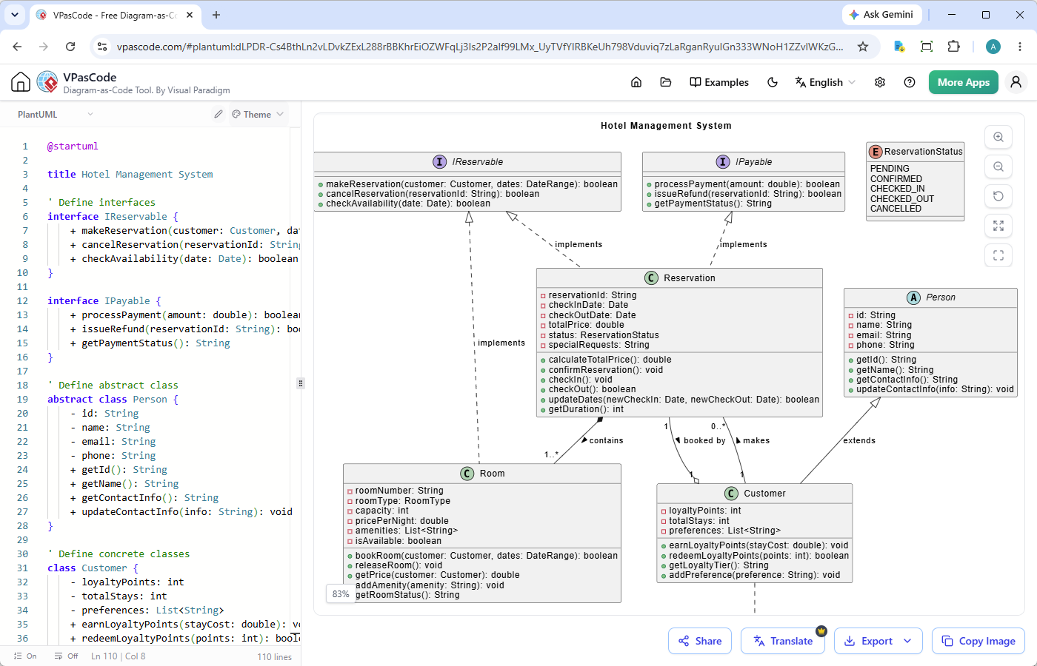Click the Customer class icon
This screenshot has width=1037, height=666.
click(731, 494)
